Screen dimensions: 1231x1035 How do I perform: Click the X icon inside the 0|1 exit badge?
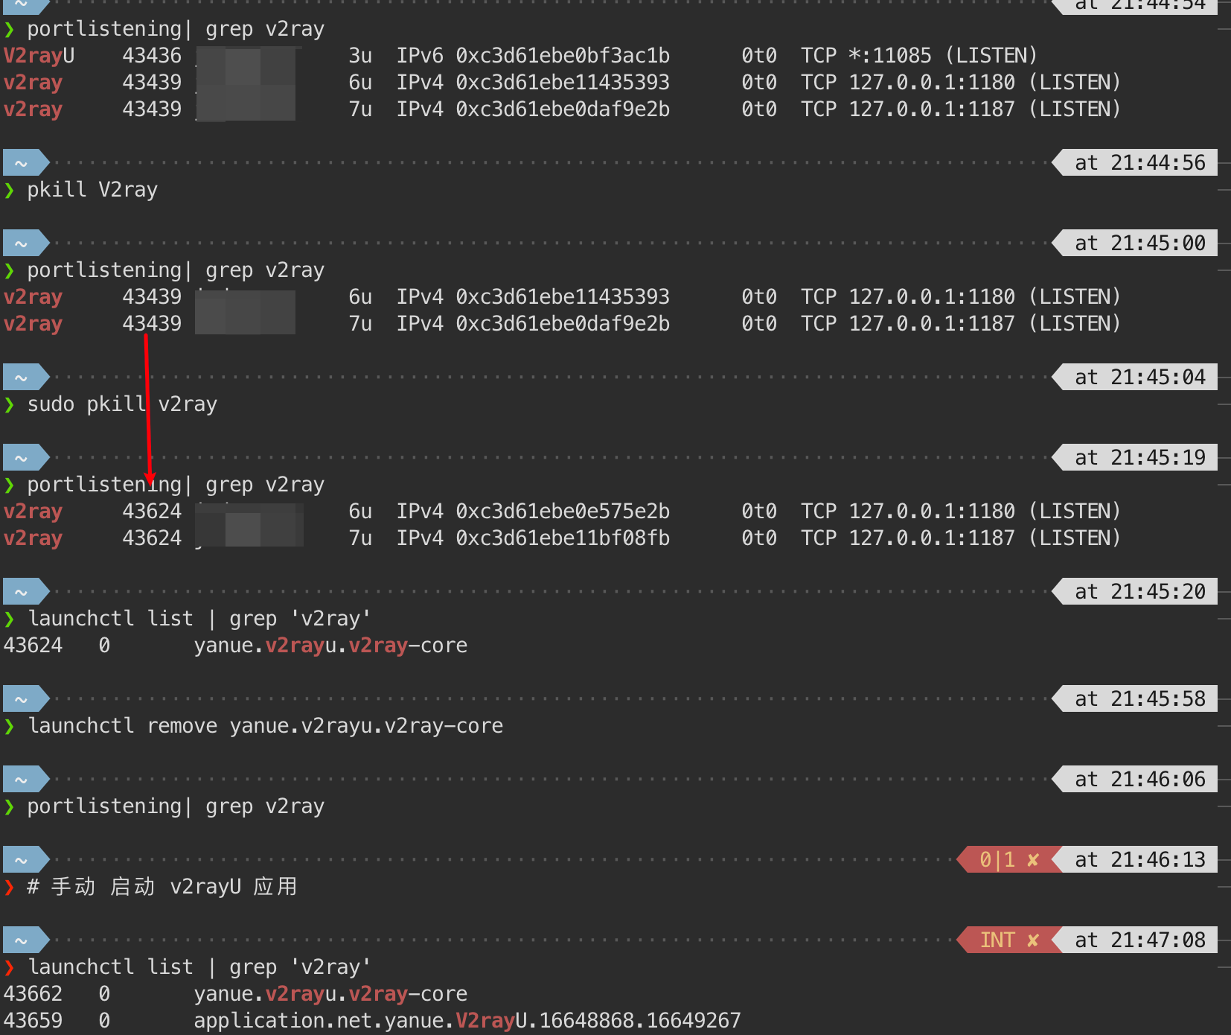click(x=1034, y=859)
